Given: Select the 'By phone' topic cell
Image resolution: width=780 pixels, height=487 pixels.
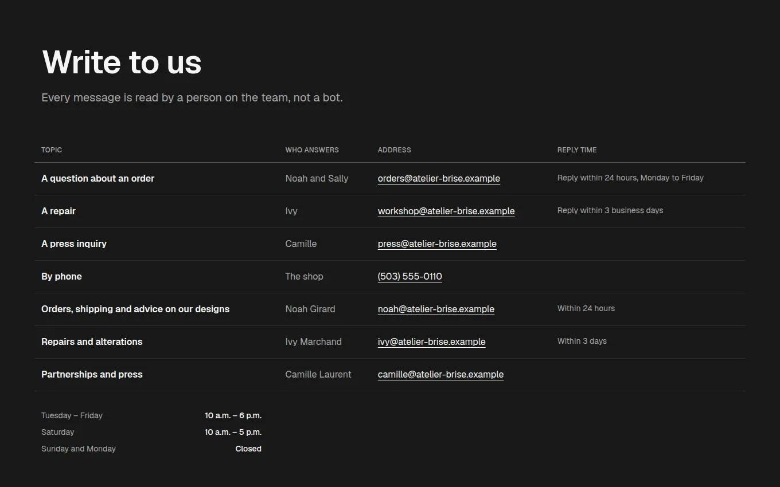Looking at the screenshot, I should point(61,277).
